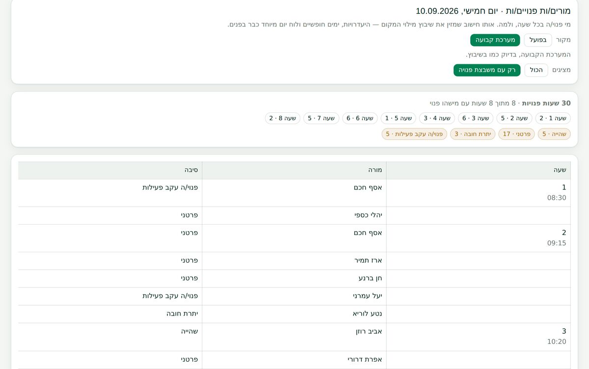Click שהייה reason in אביב רוזן's row
Image resolution: width=589 pixels, height=369 pixels.
point(189,331)
